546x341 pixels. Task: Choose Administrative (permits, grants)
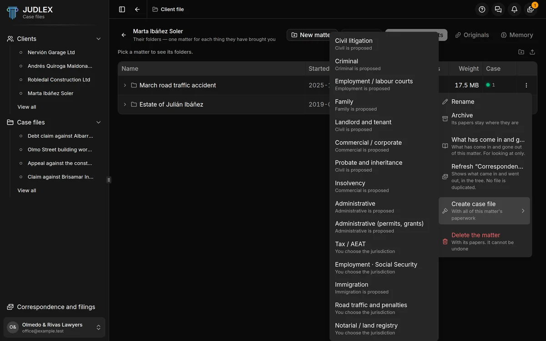[x=384, y=227]
